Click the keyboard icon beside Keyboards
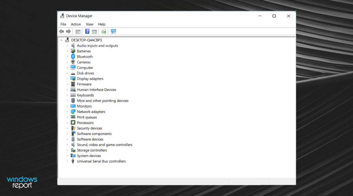This screenshot has height=196, width=353. point(73,95)
